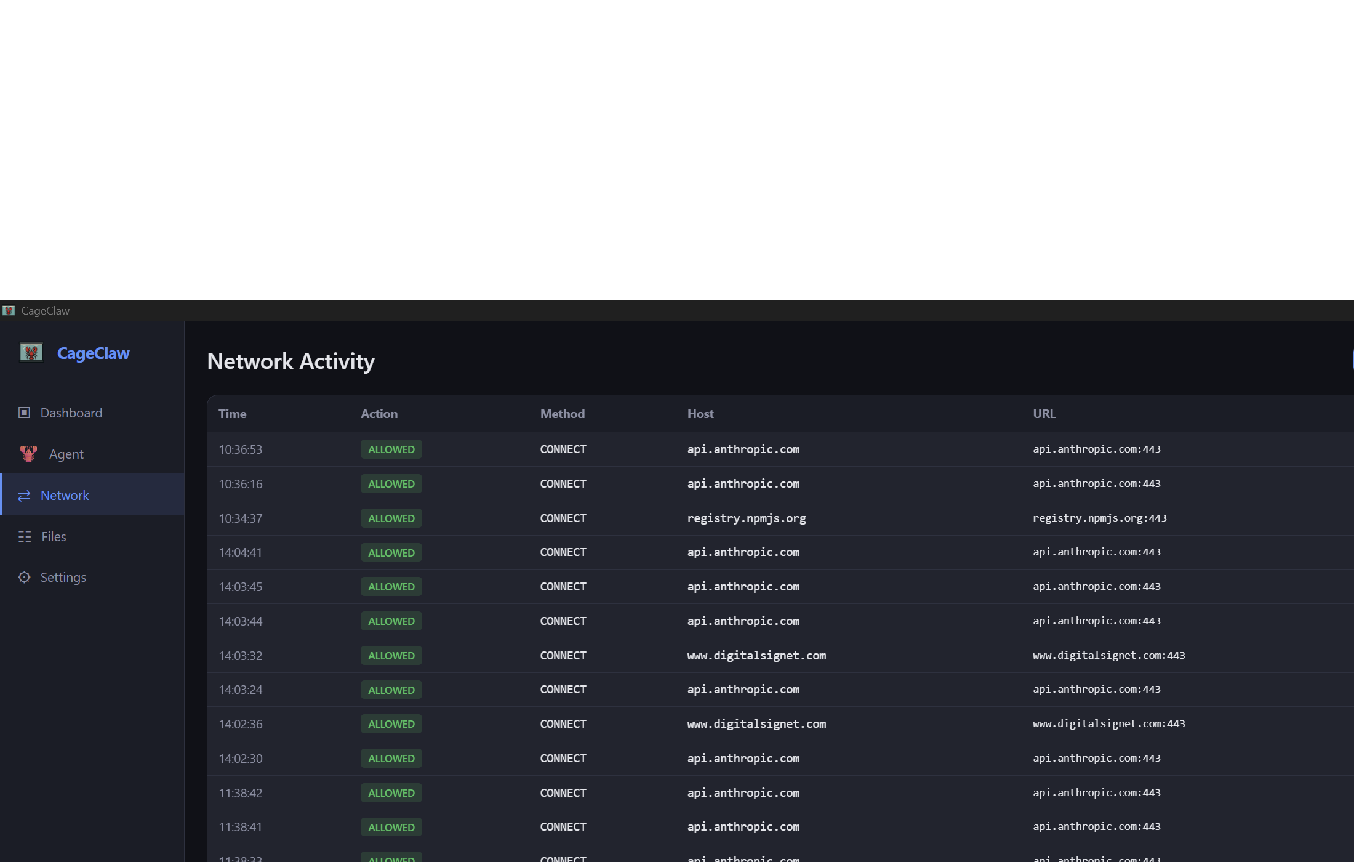
Task: Open the Files list icon
Action: click(x=25, y=536)
